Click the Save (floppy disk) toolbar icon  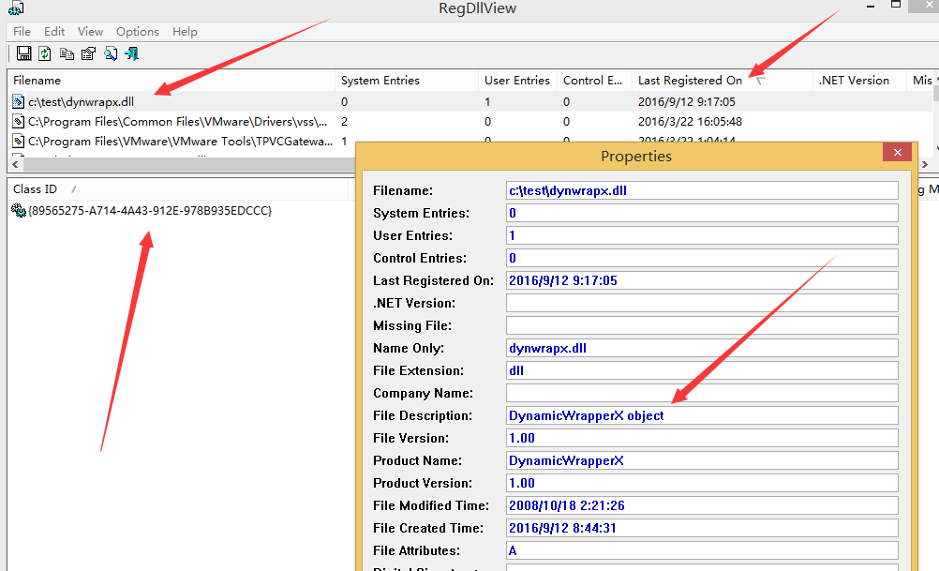(24, 53)
